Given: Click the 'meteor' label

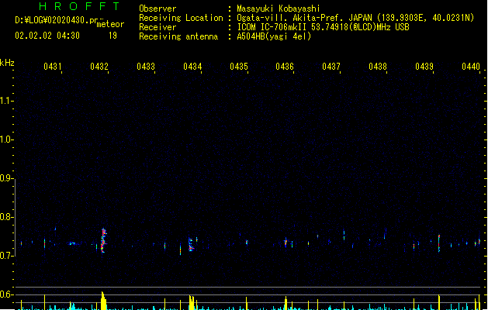Looking at the screenshot, I should pos(110,24).
